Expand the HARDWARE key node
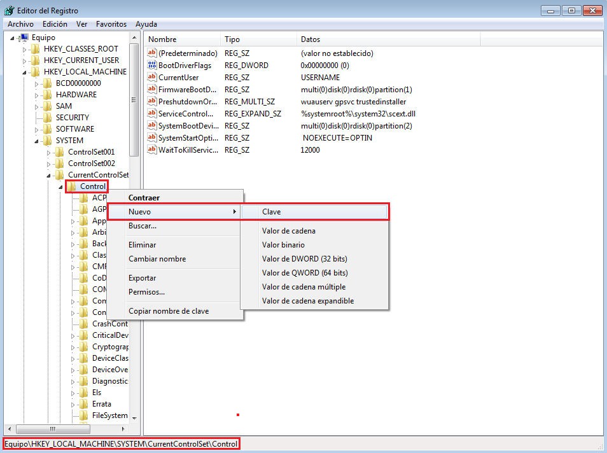The height and width of the screenshot is (453, 607). pyautogui.click(x=37, y=95)
